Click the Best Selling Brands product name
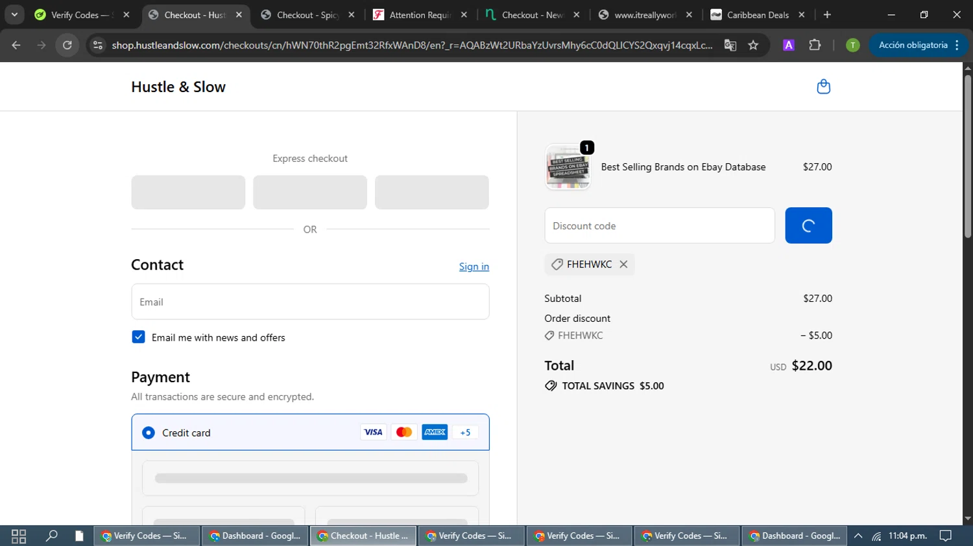This screenshot has width=973, height=546. (683, 167)
